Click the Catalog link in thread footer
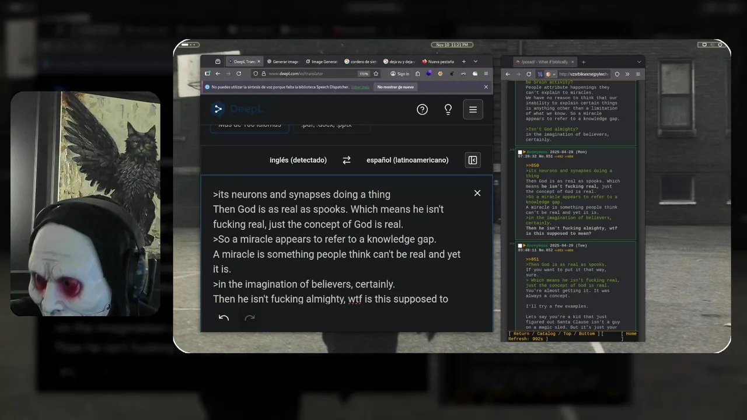The width and height of the screenshot is (747, 420). coord(546,334)
